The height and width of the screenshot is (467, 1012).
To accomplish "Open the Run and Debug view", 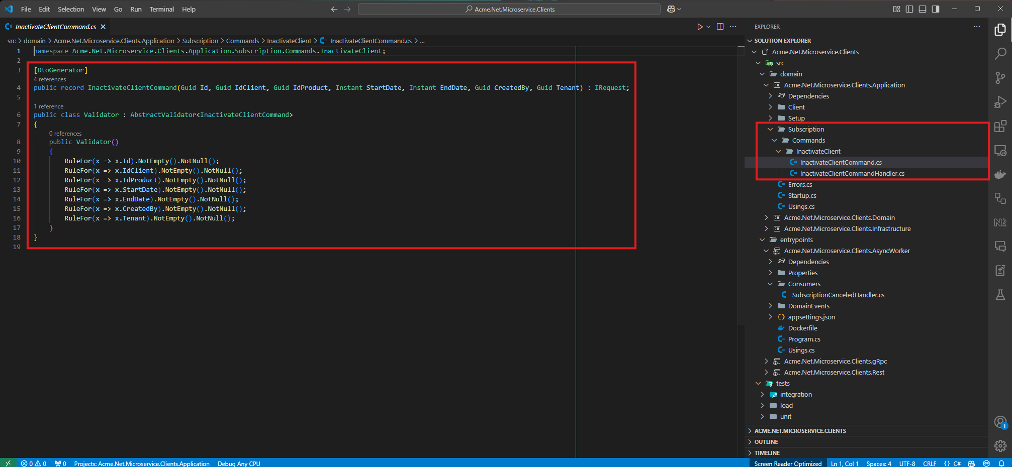I will [x=1000, y=102].
